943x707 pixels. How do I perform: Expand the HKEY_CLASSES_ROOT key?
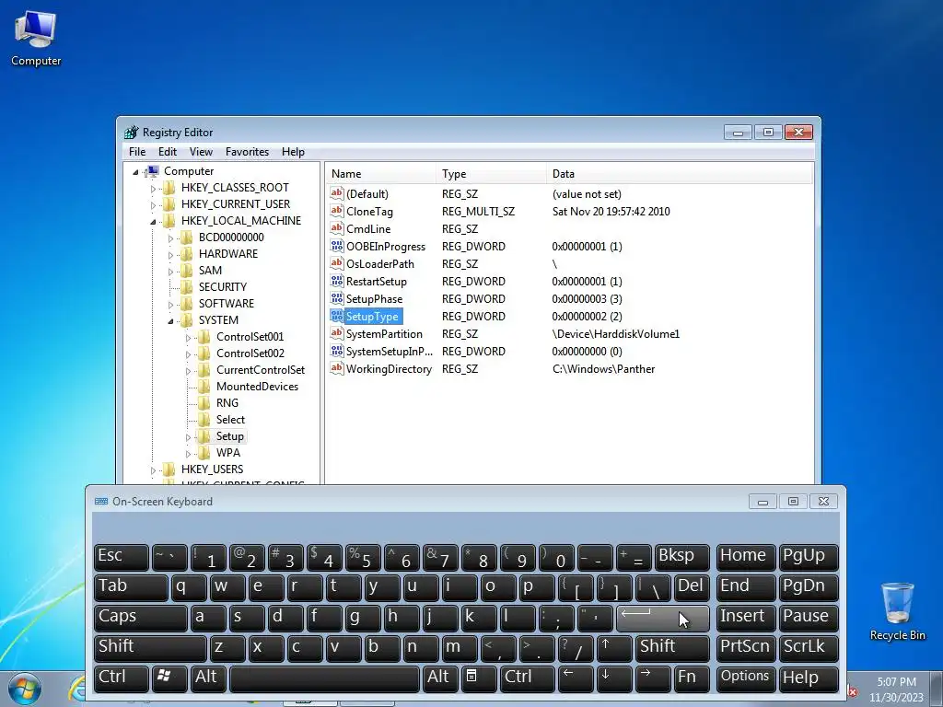(153, 189)
